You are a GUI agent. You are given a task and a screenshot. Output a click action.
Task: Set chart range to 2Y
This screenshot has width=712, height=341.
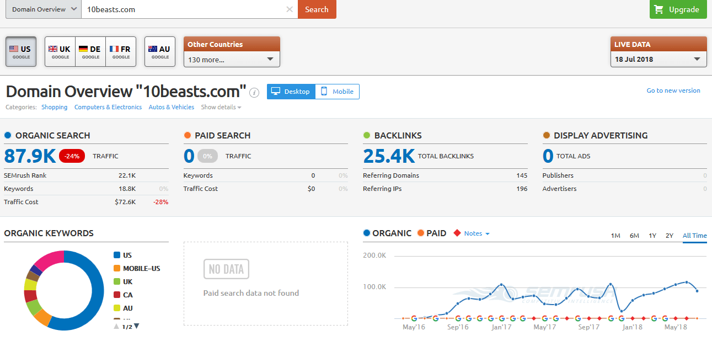point(670,236)
